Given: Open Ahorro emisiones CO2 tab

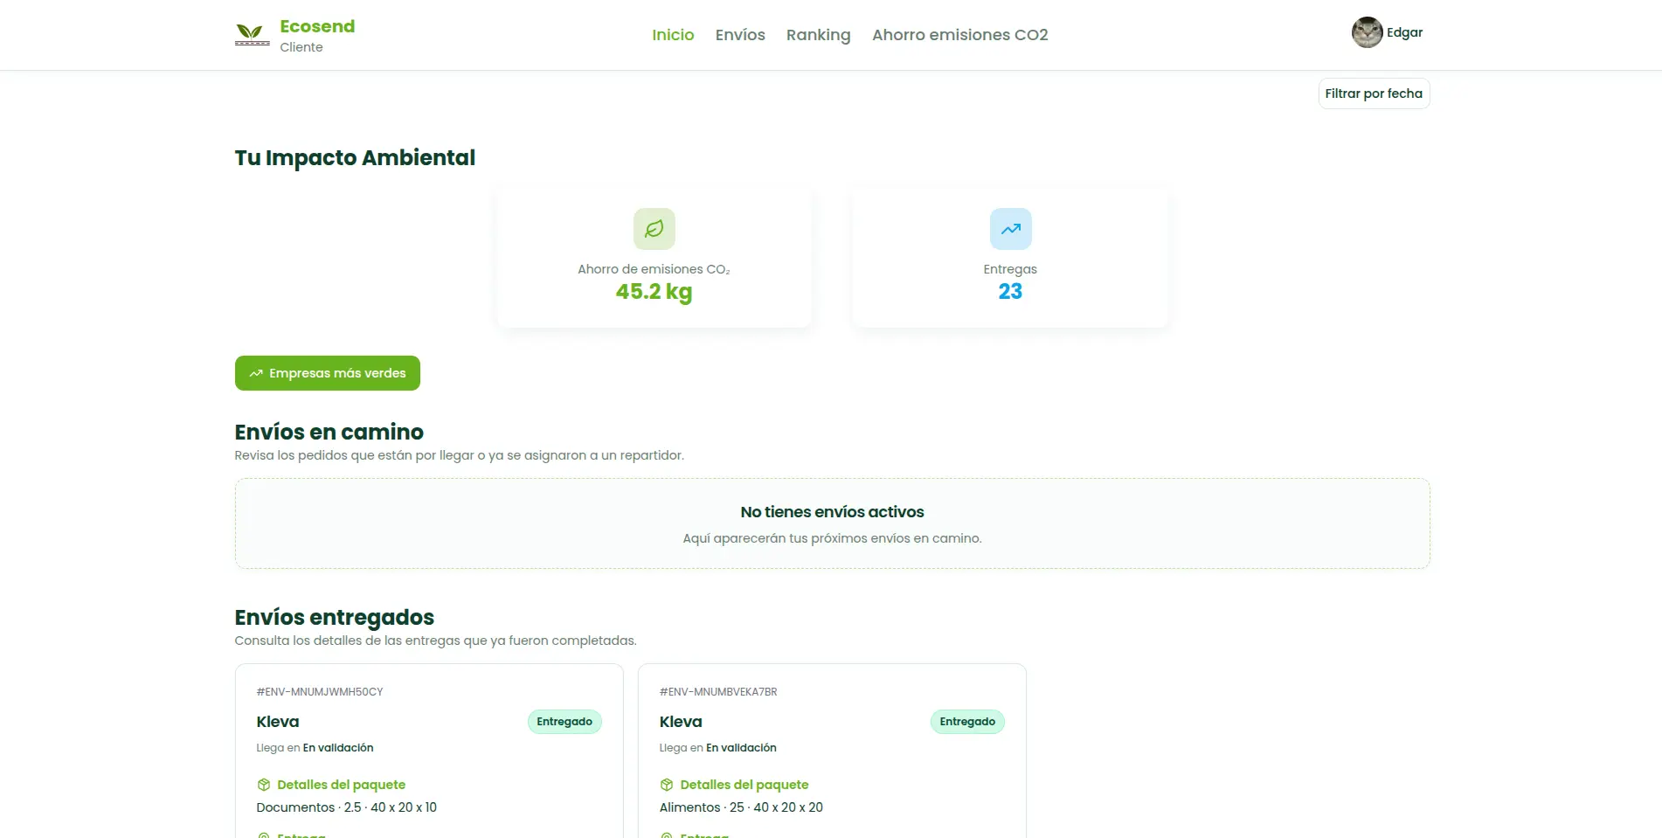Looking at the screenshot, I should click(x=959, y=35).
